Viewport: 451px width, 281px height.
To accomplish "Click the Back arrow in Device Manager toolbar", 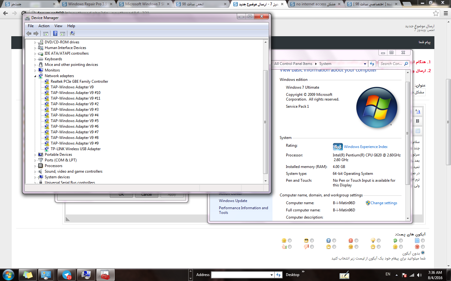I will [x=29, y=33].
